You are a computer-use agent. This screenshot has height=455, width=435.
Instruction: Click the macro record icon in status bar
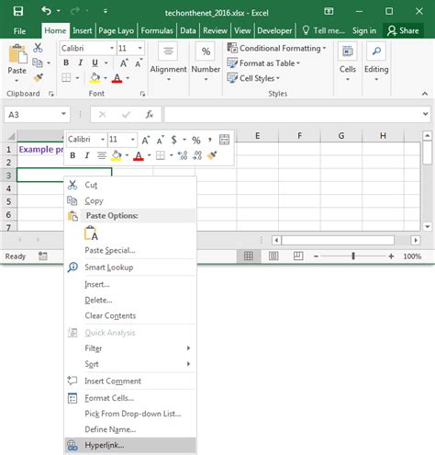click(x=43, y=256)
